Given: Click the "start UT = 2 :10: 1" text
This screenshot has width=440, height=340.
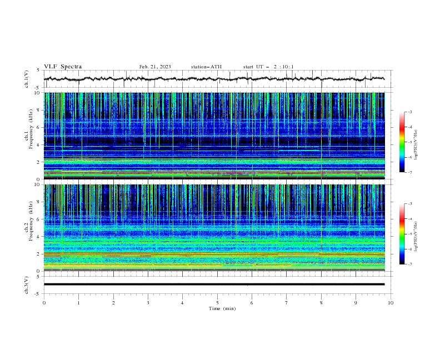Looking at the screenshot, I should click(x=268, y=67).
